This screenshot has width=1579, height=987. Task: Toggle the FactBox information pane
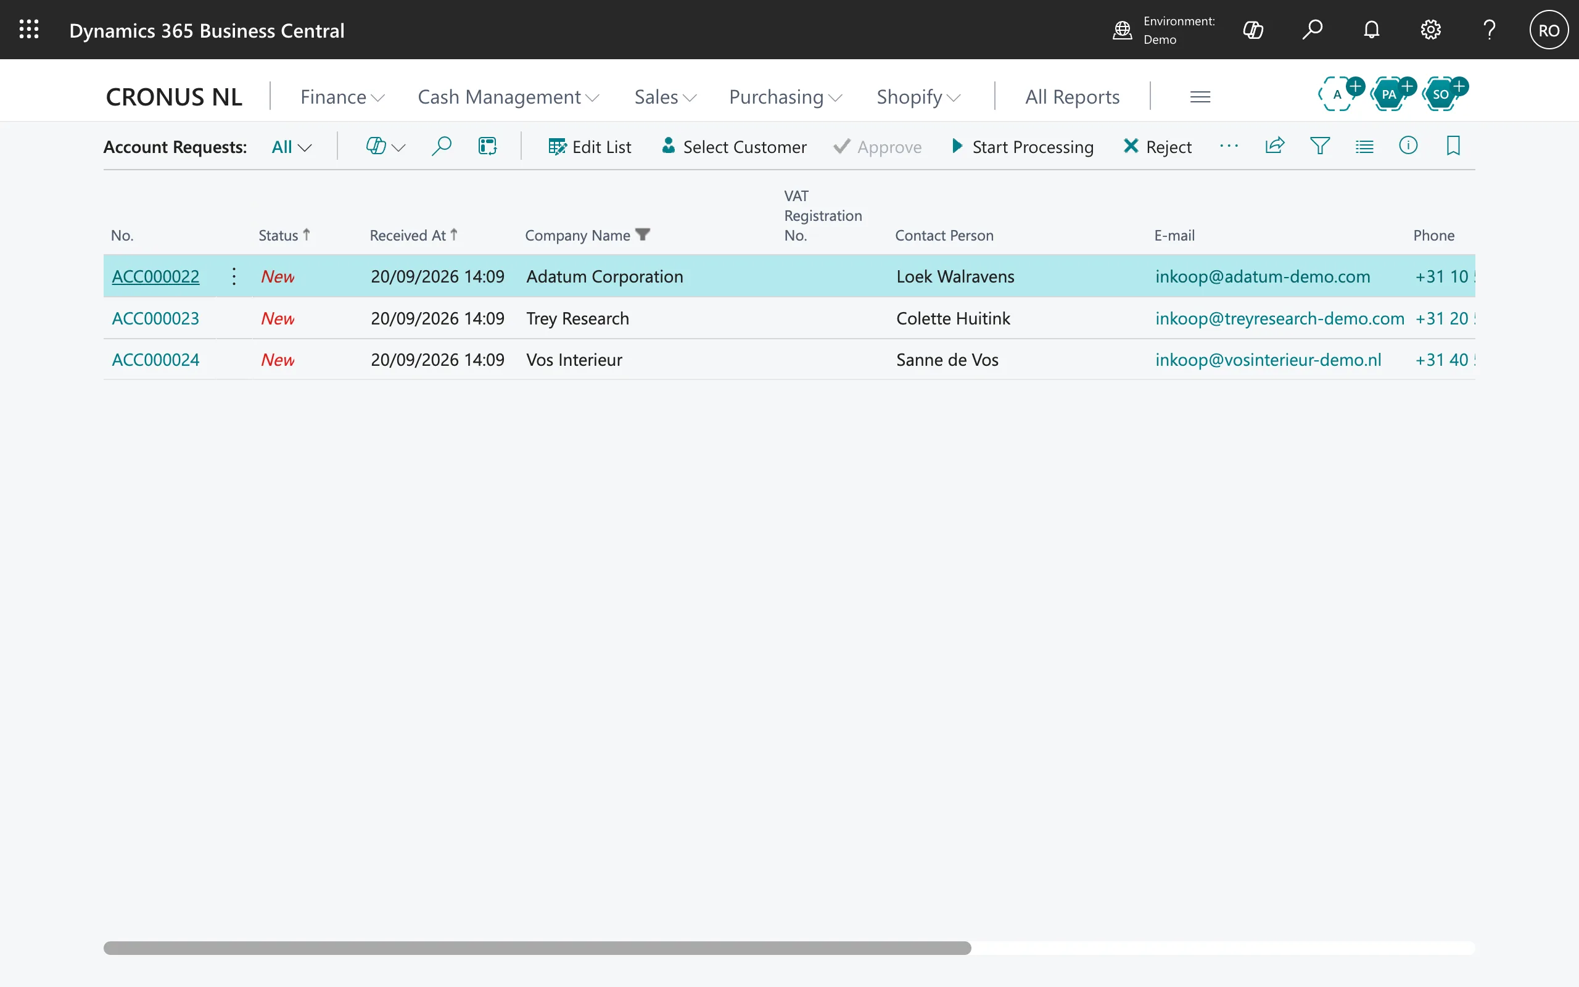coord(1408,146)
